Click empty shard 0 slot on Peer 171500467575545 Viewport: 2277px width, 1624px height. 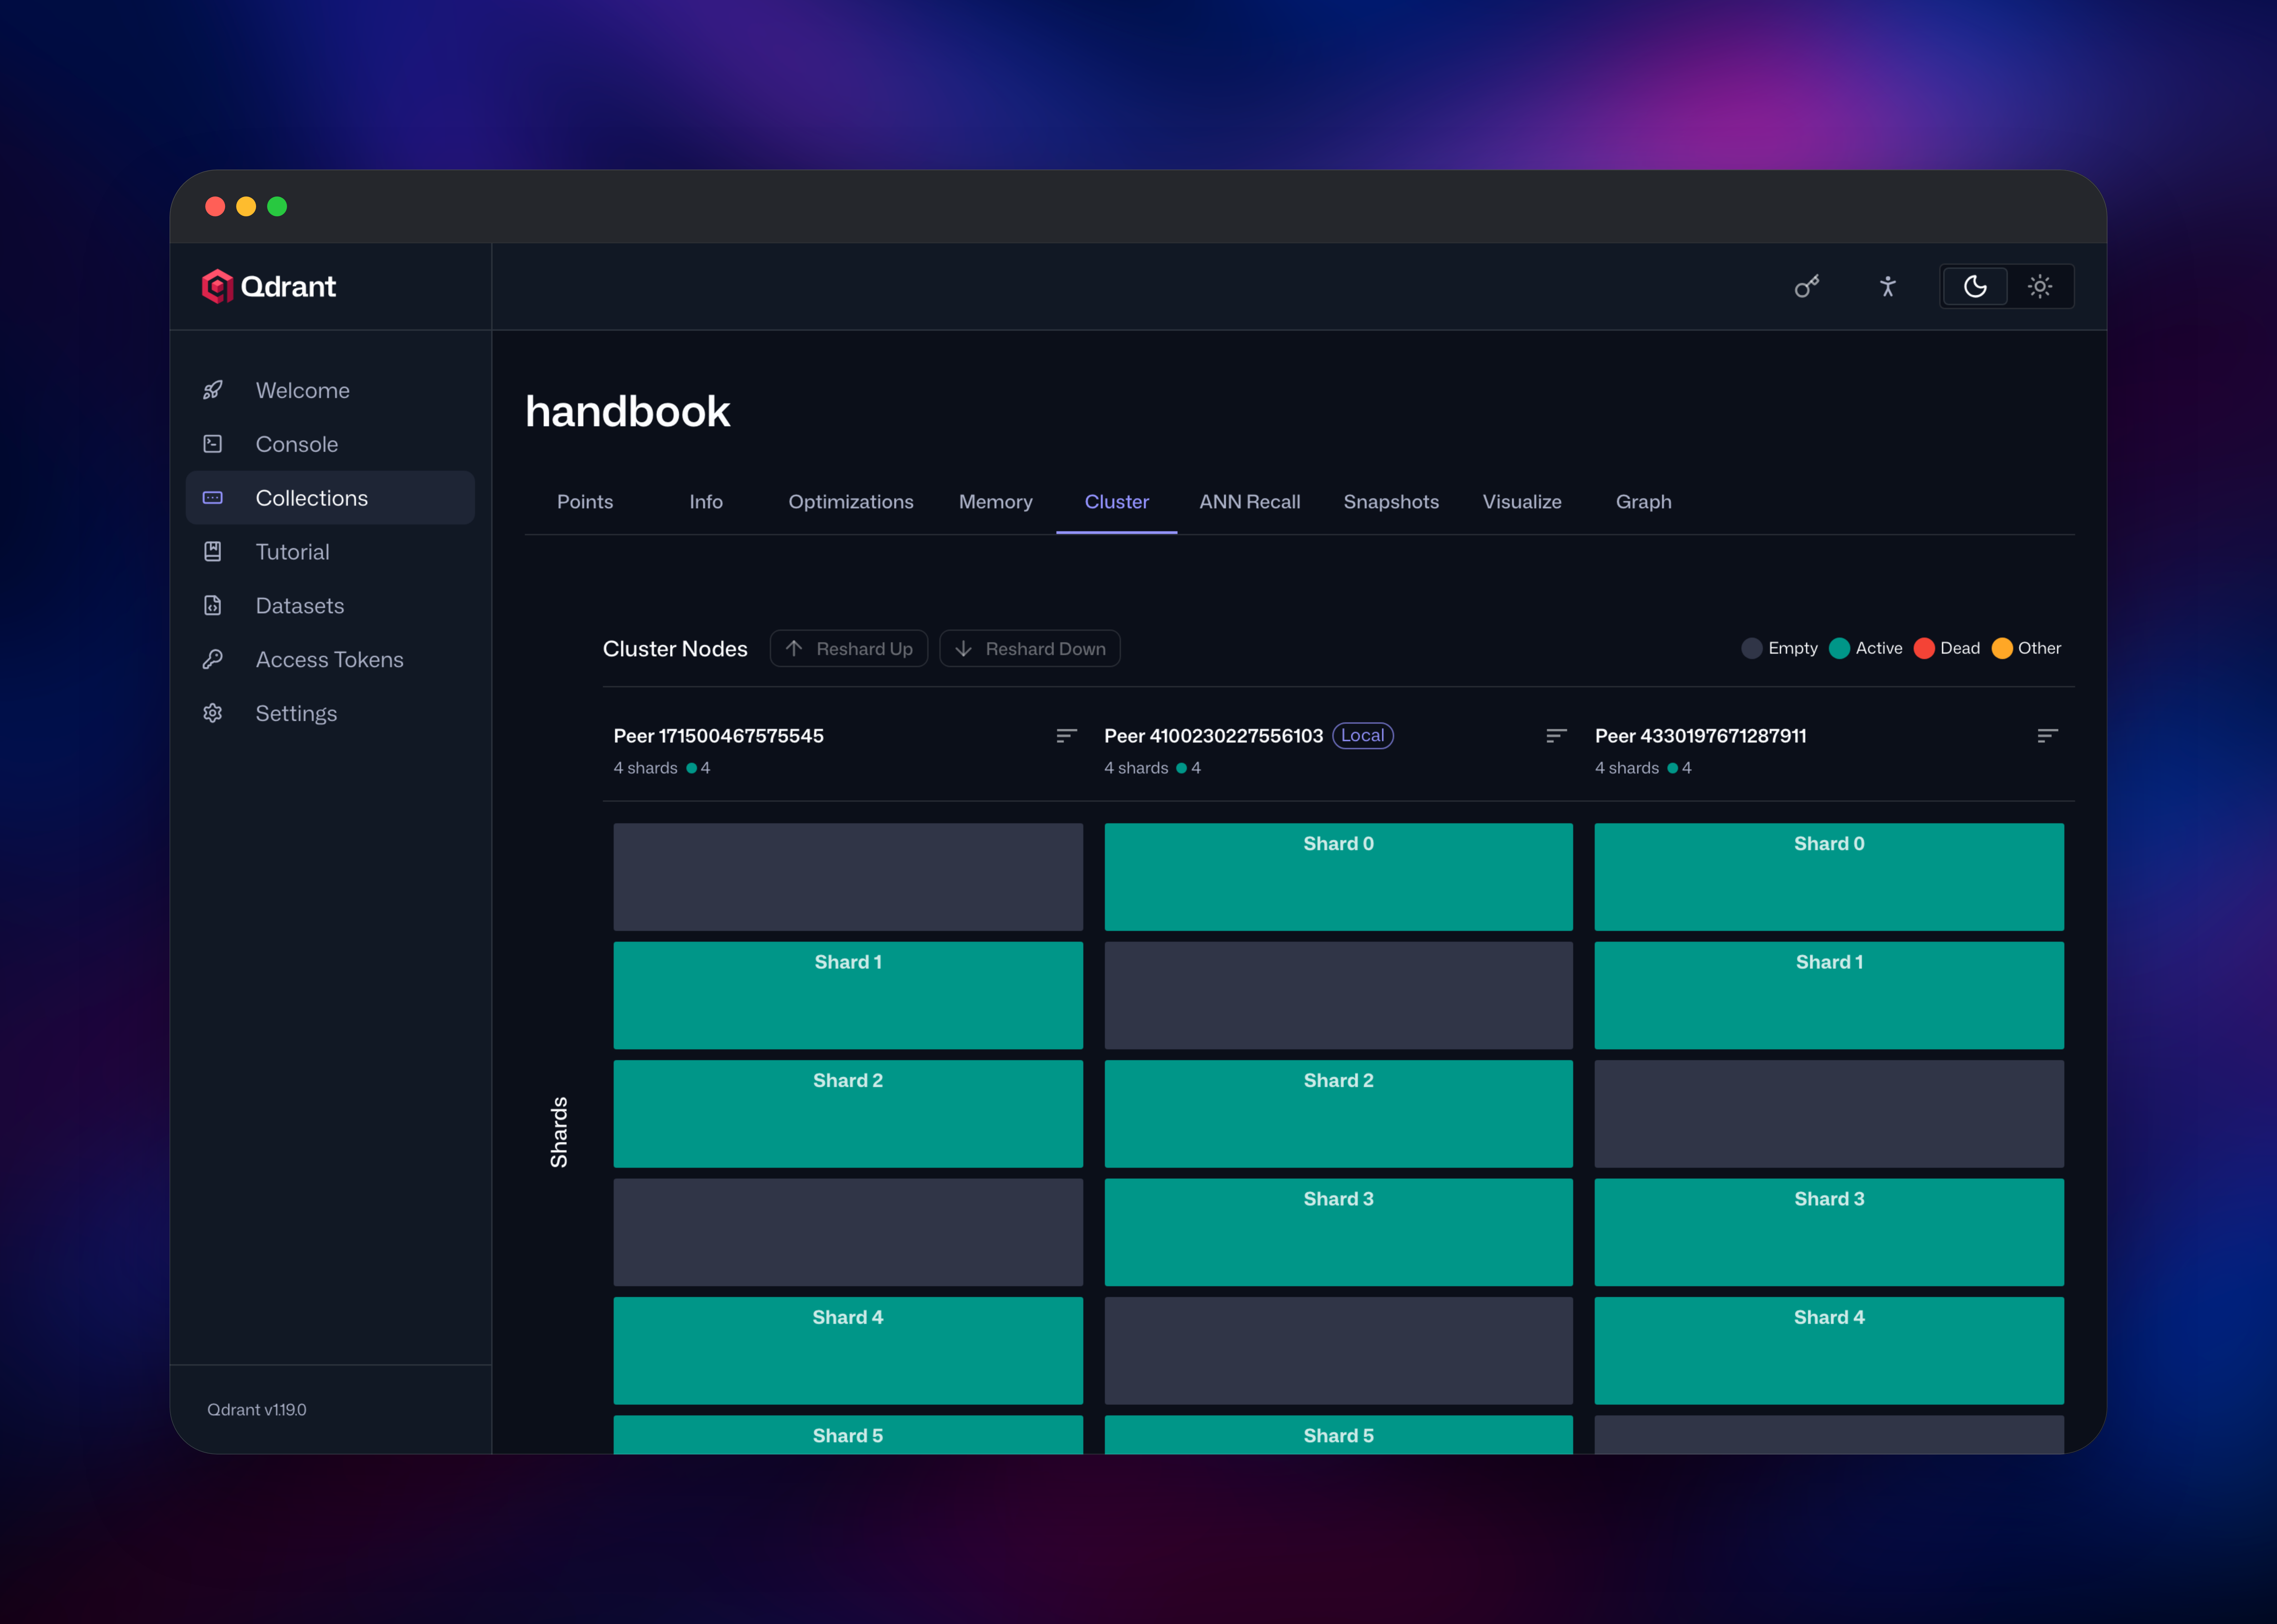pyautogui.click(x=848, y=877)
